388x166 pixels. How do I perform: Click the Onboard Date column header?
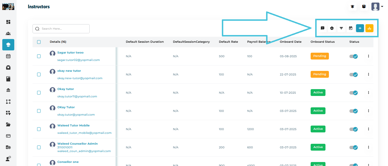pyautogui.click(x=290, y=42)
